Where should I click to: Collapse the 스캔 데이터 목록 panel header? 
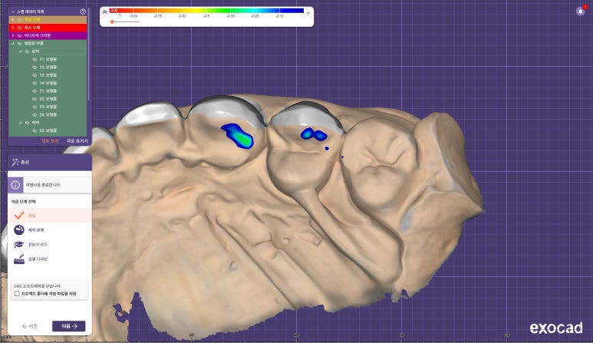(x=12, y=12)
